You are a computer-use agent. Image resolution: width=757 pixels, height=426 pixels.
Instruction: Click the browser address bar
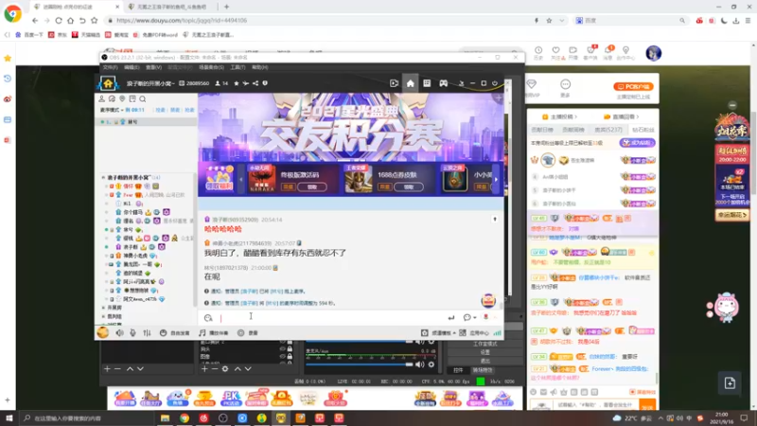(x=319, y=21)
